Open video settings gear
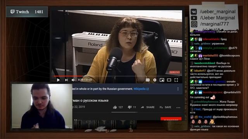This screenshot has height=139, width=248. (x=155, y=80)
